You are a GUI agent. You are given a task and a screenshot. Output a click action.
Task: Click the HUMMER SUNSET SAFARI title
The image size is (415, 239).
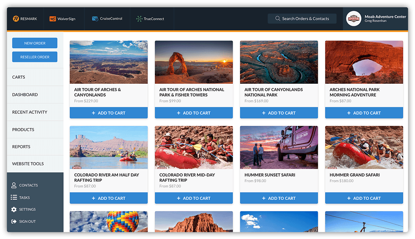tap(270, 175)
